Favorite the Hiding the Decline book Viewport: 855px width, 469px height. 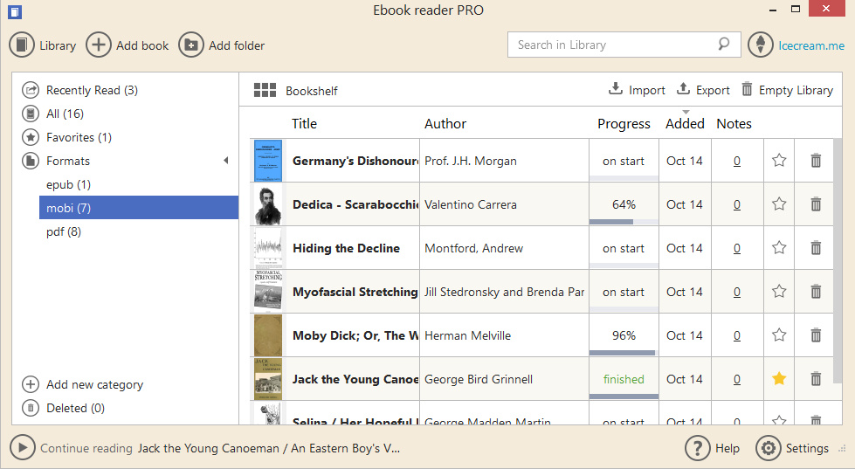coord(779,248)
